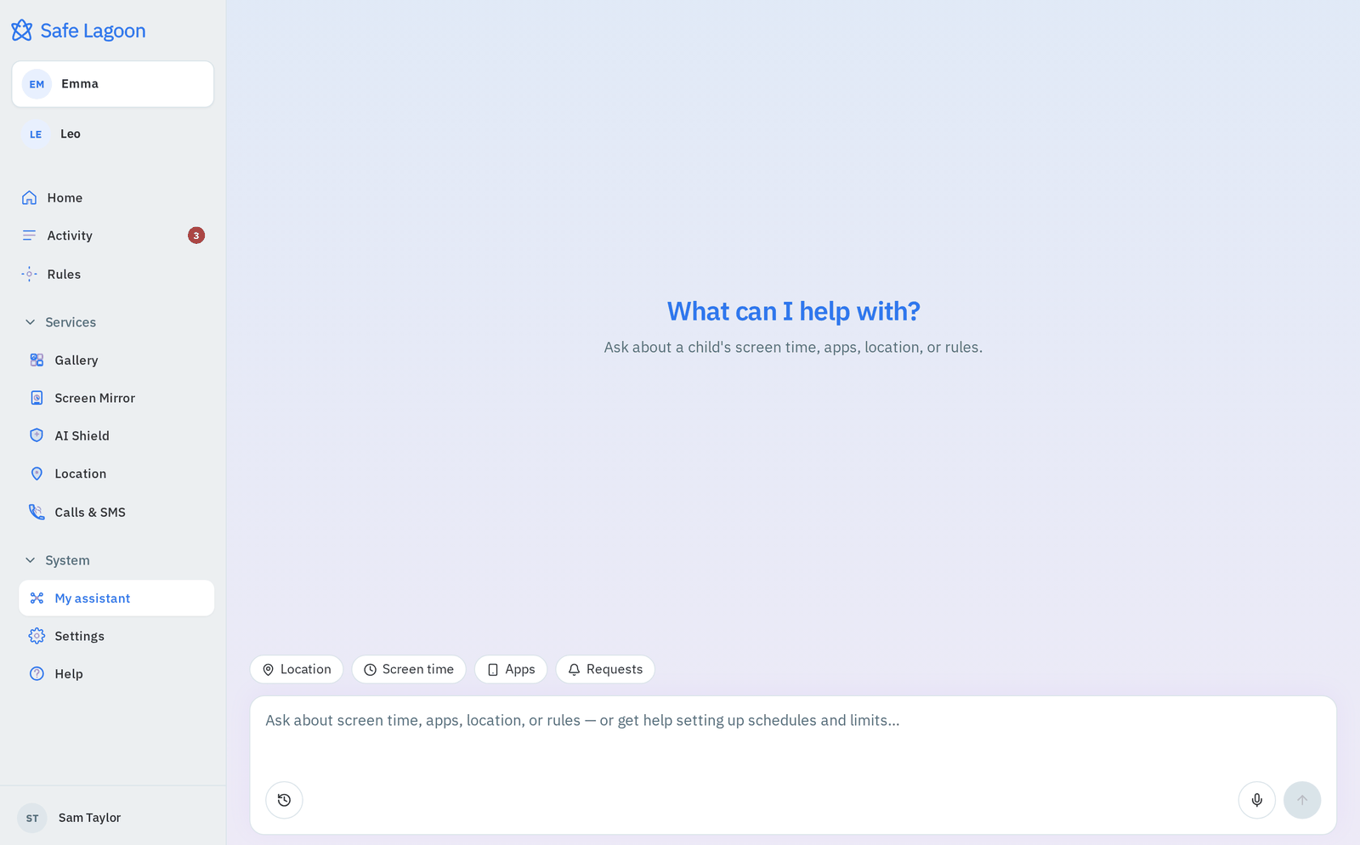Go to the Rules page
Viewport: 1360px width, 845px height.
112,275
